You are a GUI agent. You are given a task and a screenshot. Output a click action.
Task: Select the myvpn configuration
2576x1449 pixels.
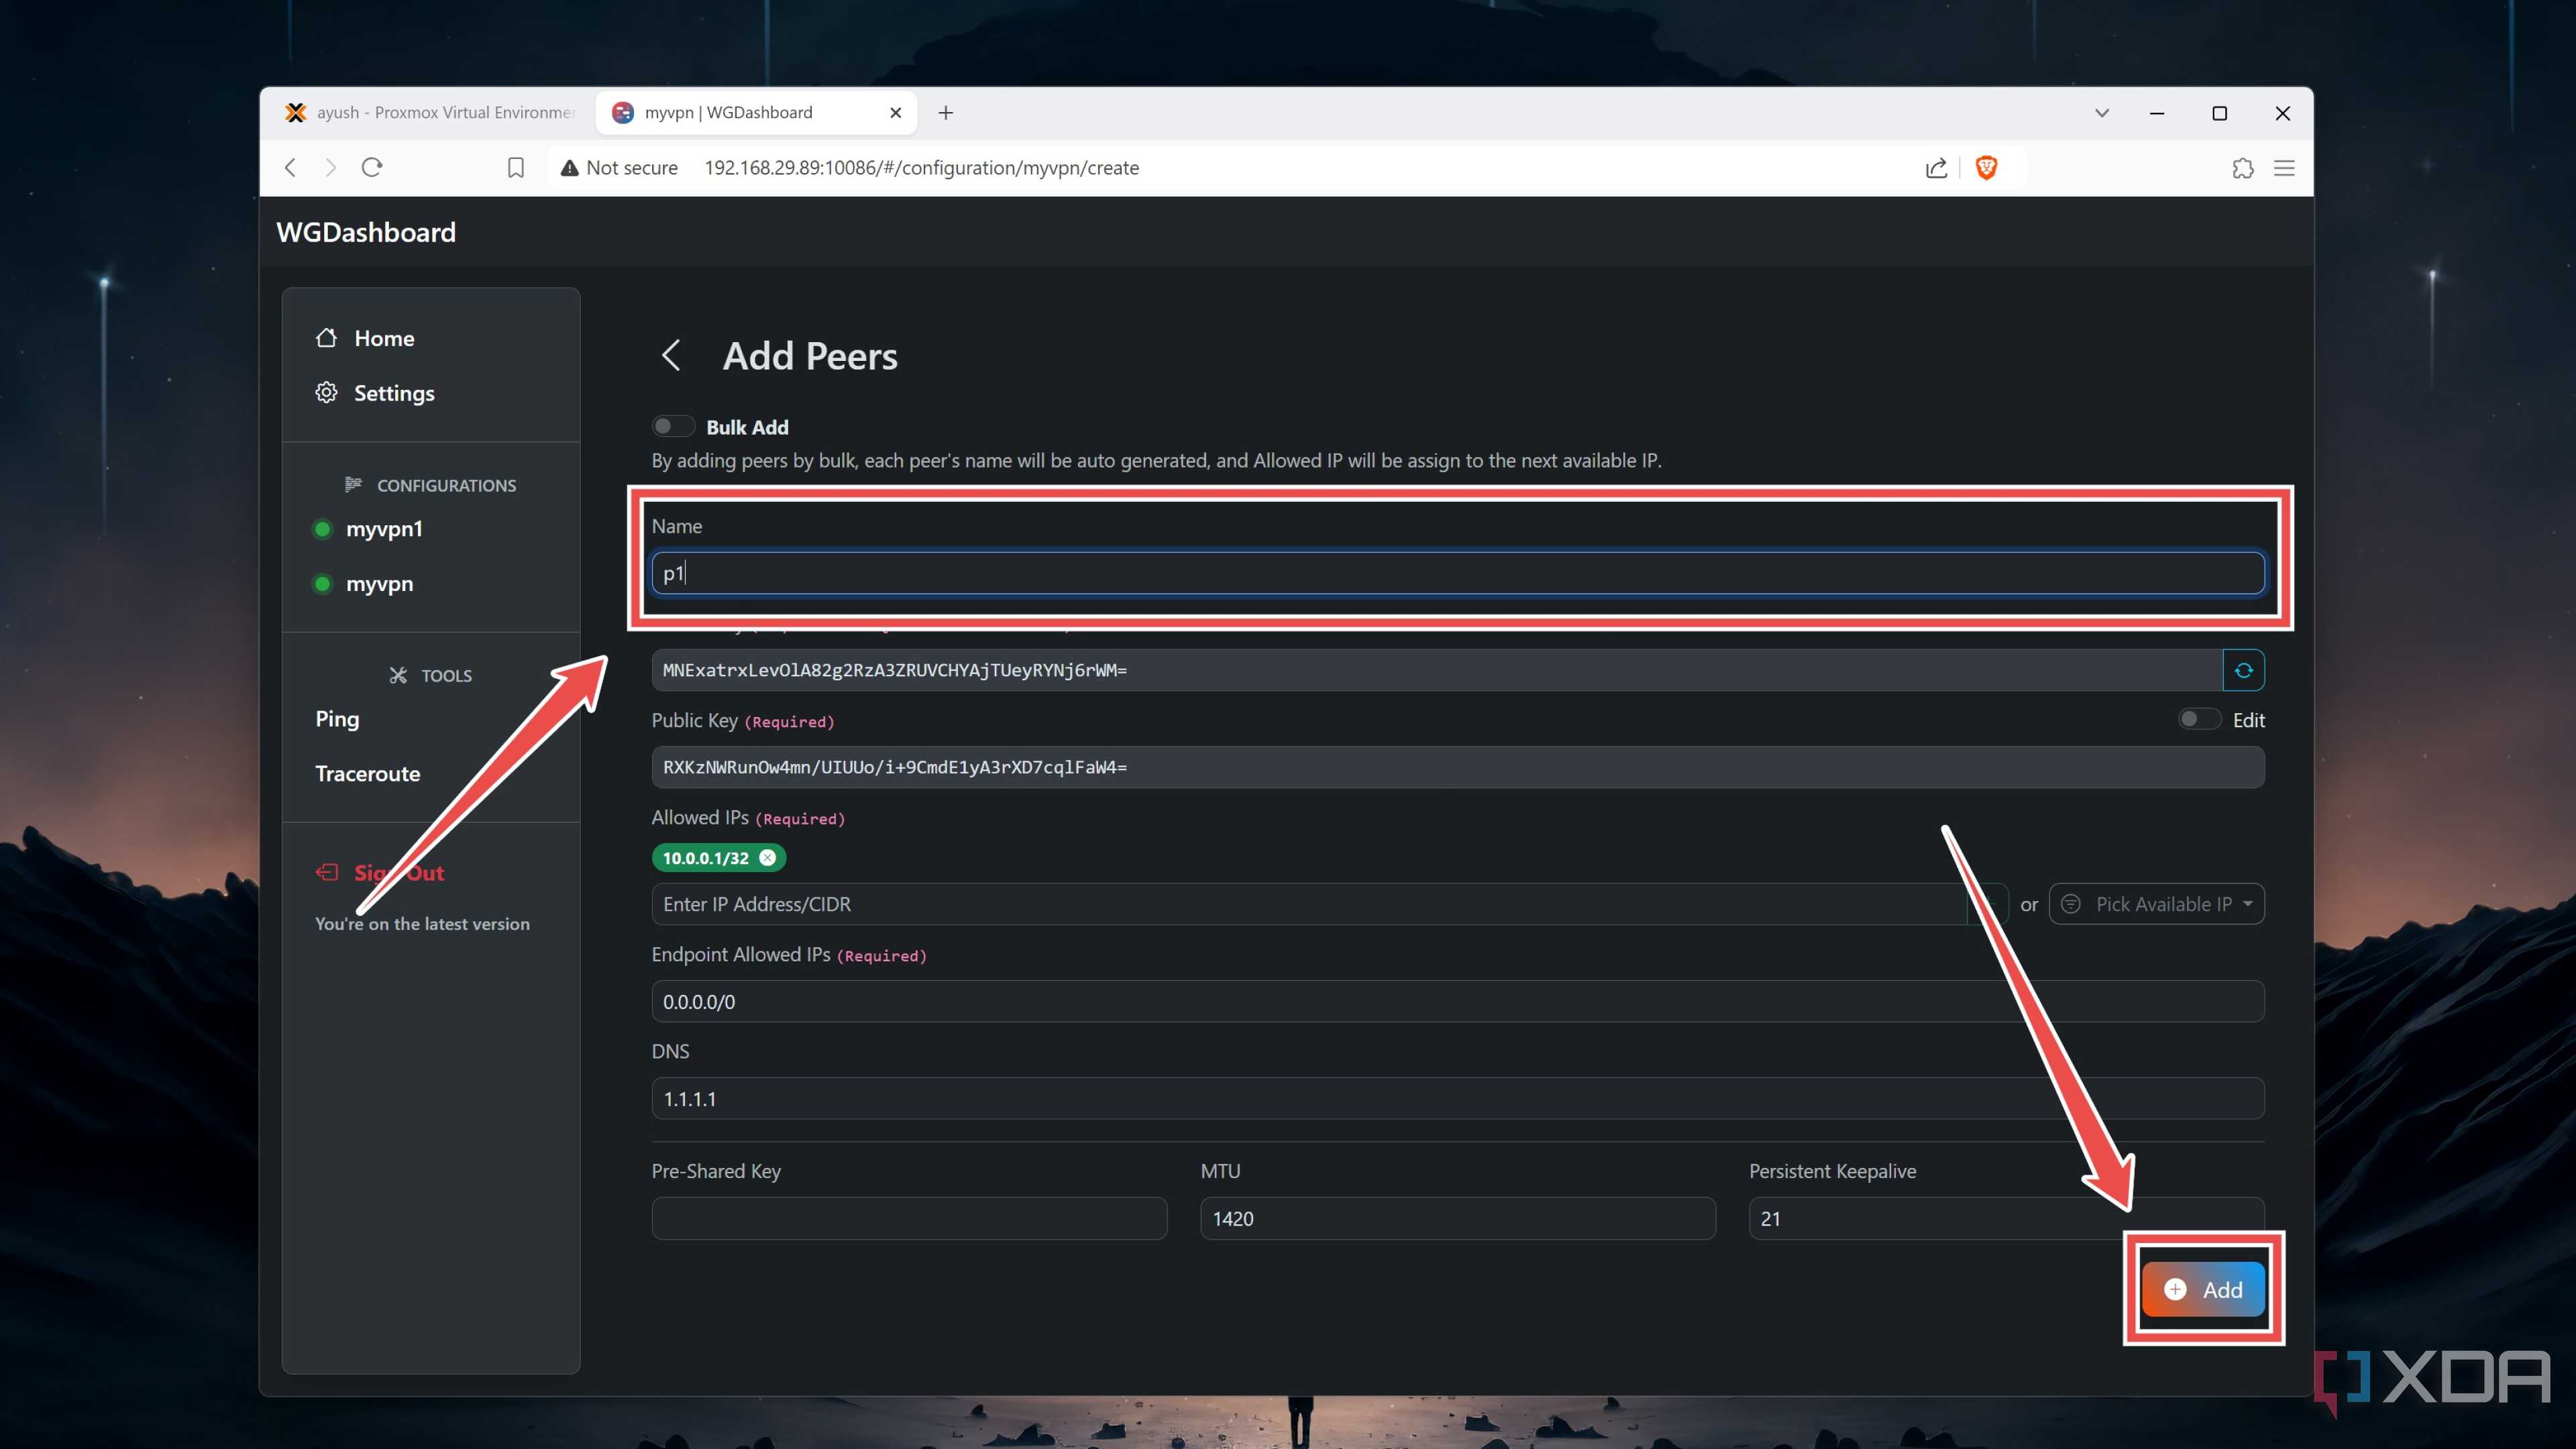tap(379, 583)
